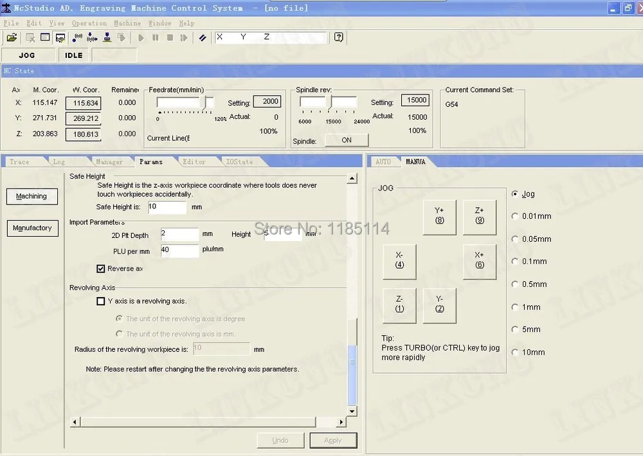Image resolution: width=643 pixels, height=456 pixels.
Task: Open help via question mark icon
Action: coord(339,37)
